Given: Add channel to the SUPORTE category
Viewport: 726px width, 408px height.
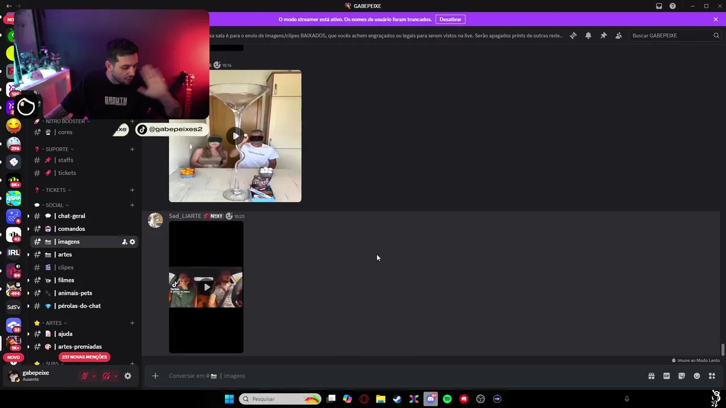Looking at the screenshot, I should [x=132, y=149].
